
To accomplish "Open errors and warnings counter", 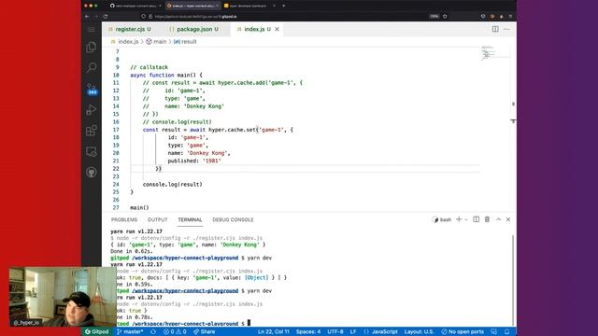I will click(x=175, y=331).
